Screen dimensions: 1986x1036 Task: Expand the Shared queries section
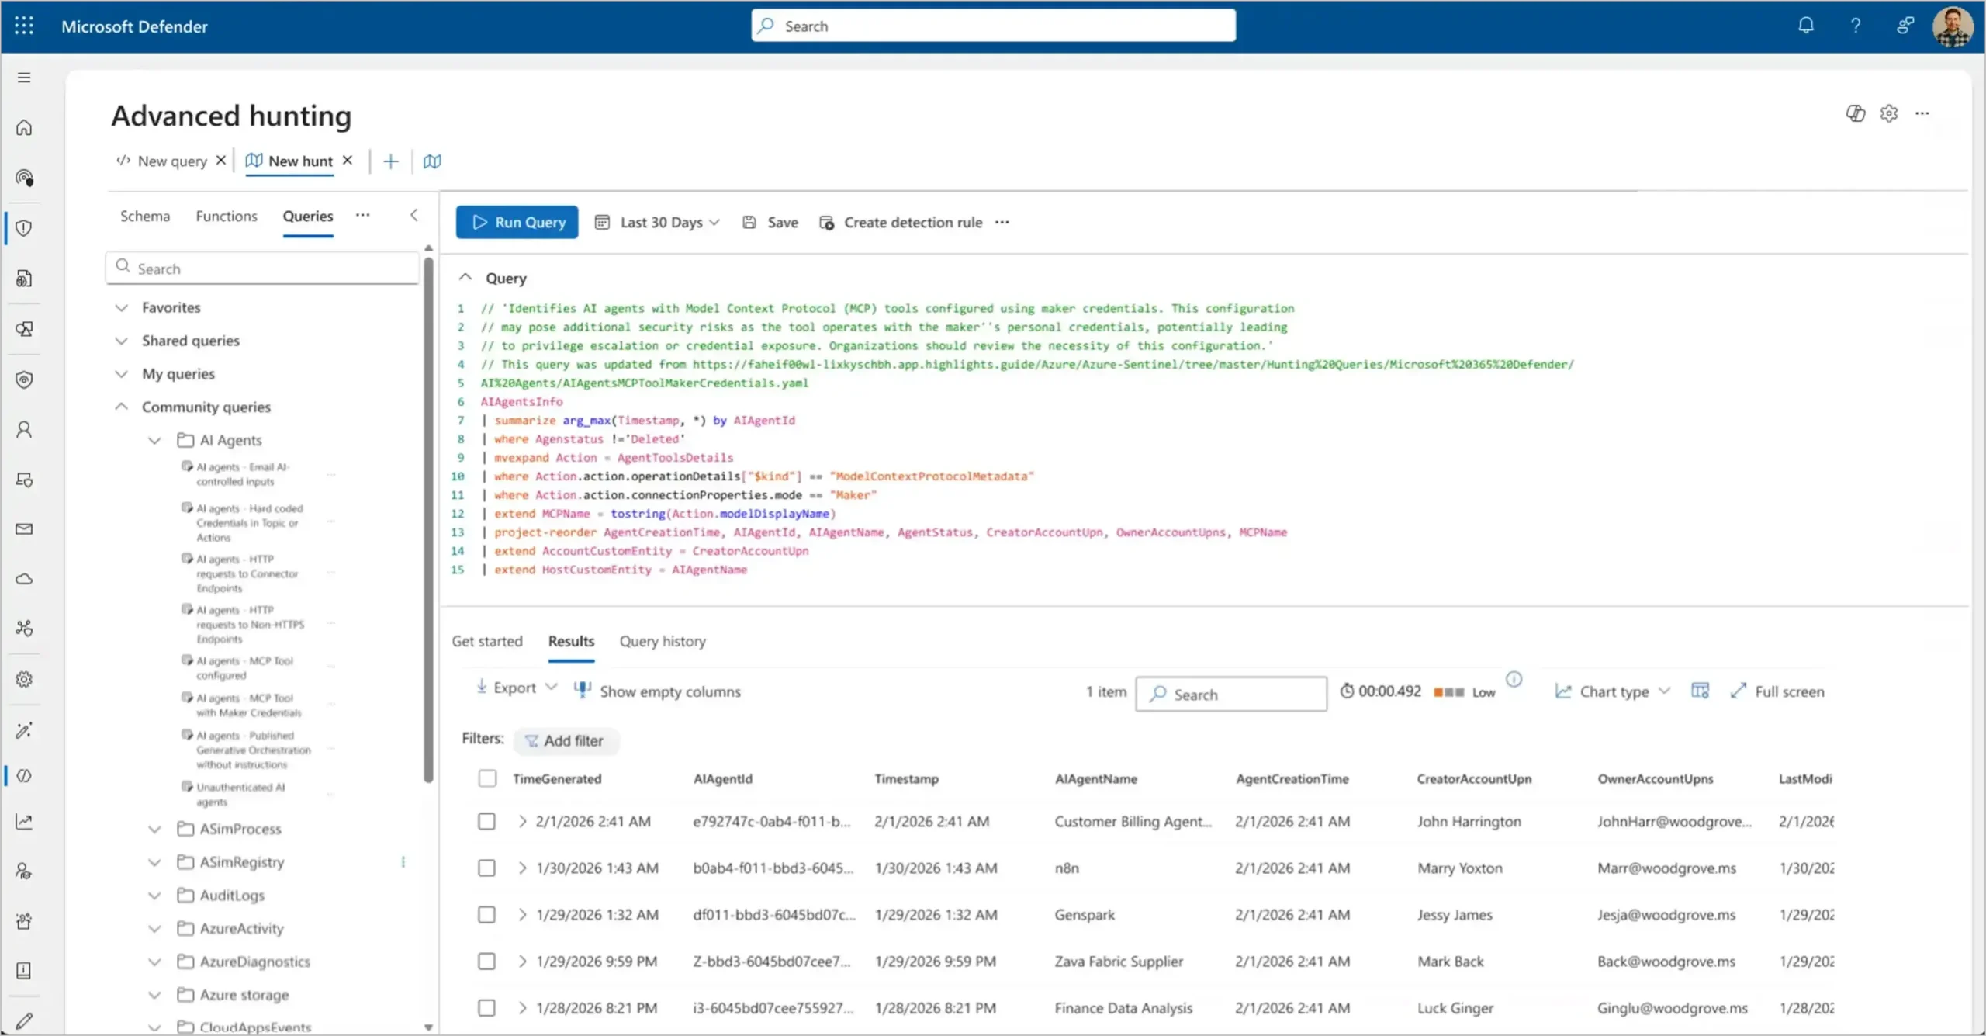[122, 341]
